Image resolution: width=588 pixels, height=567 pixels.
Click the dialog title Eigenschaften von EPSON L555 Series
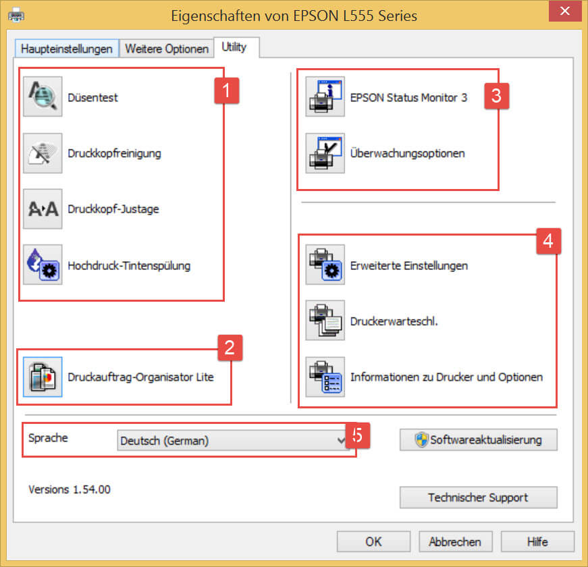[x=294, y=16]
